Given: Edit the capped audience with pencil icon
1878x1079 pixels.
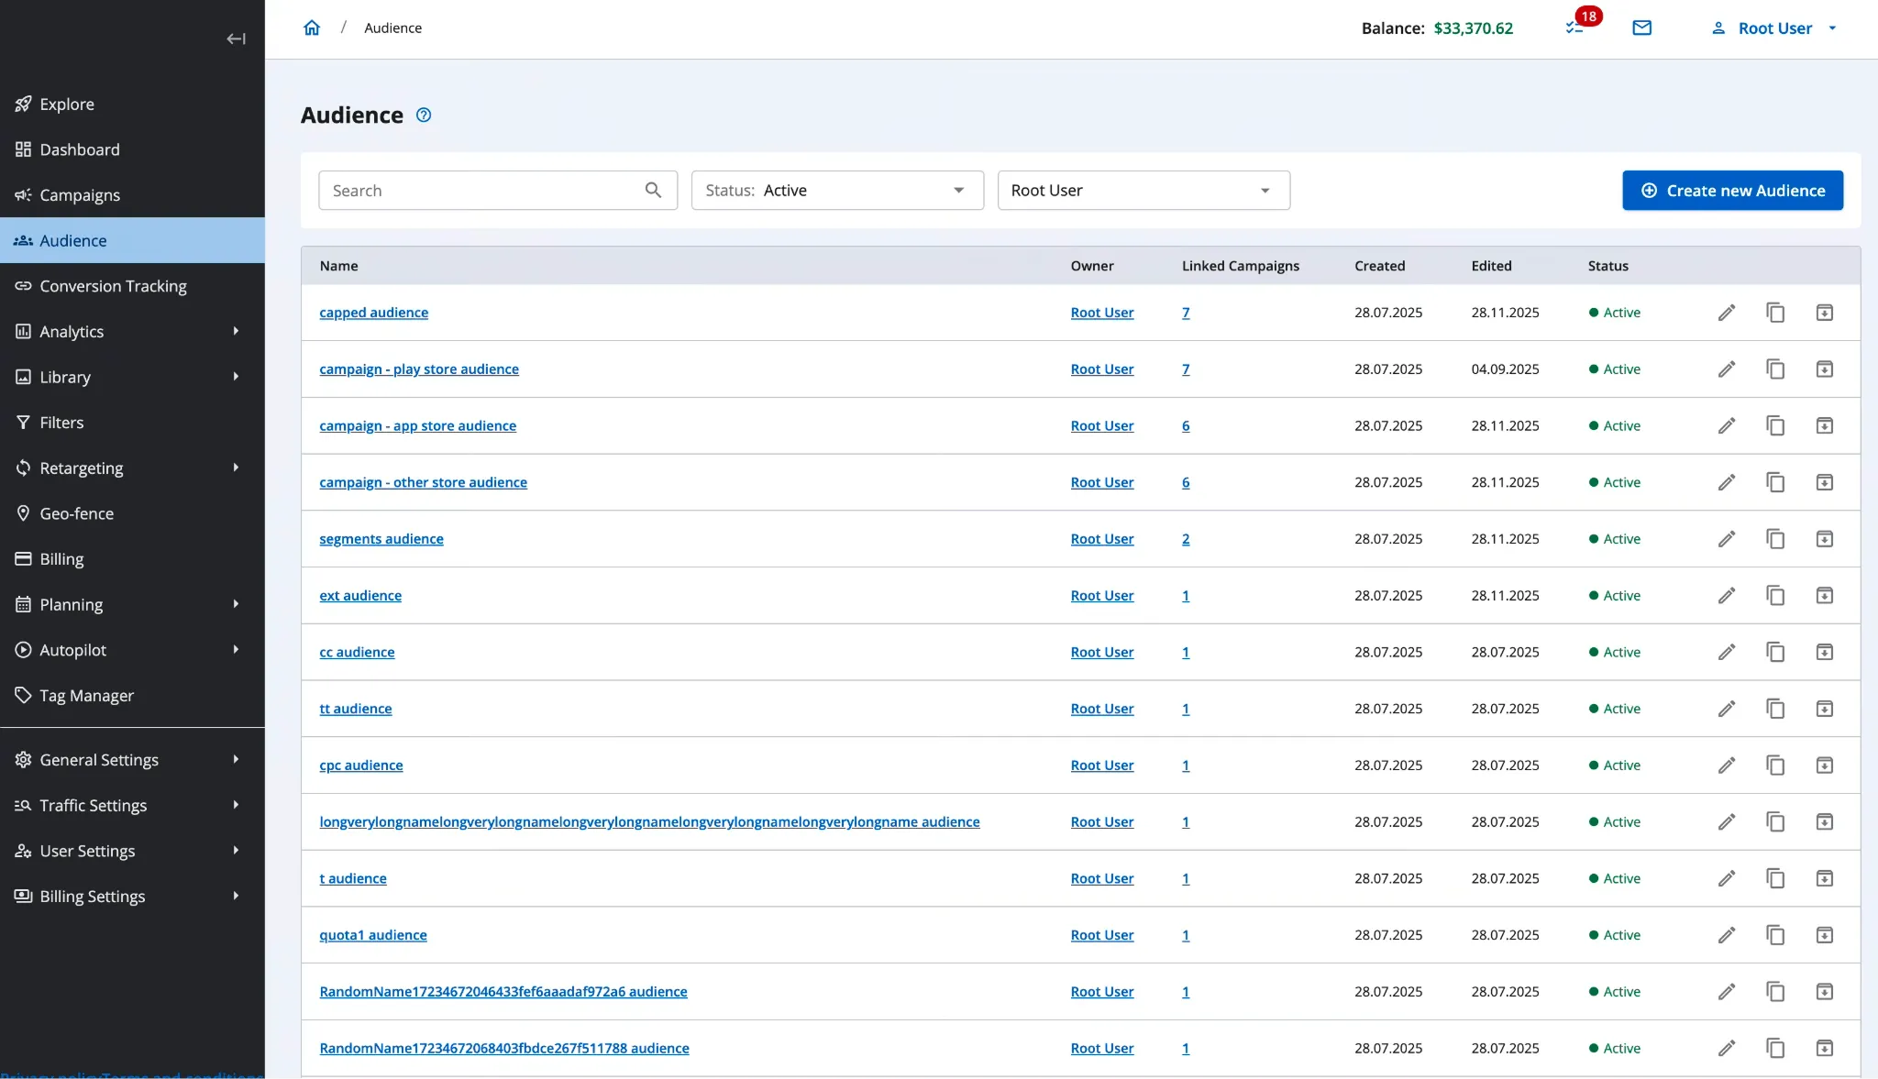Looking at the screenshot, I should [x=1726, y=313].
